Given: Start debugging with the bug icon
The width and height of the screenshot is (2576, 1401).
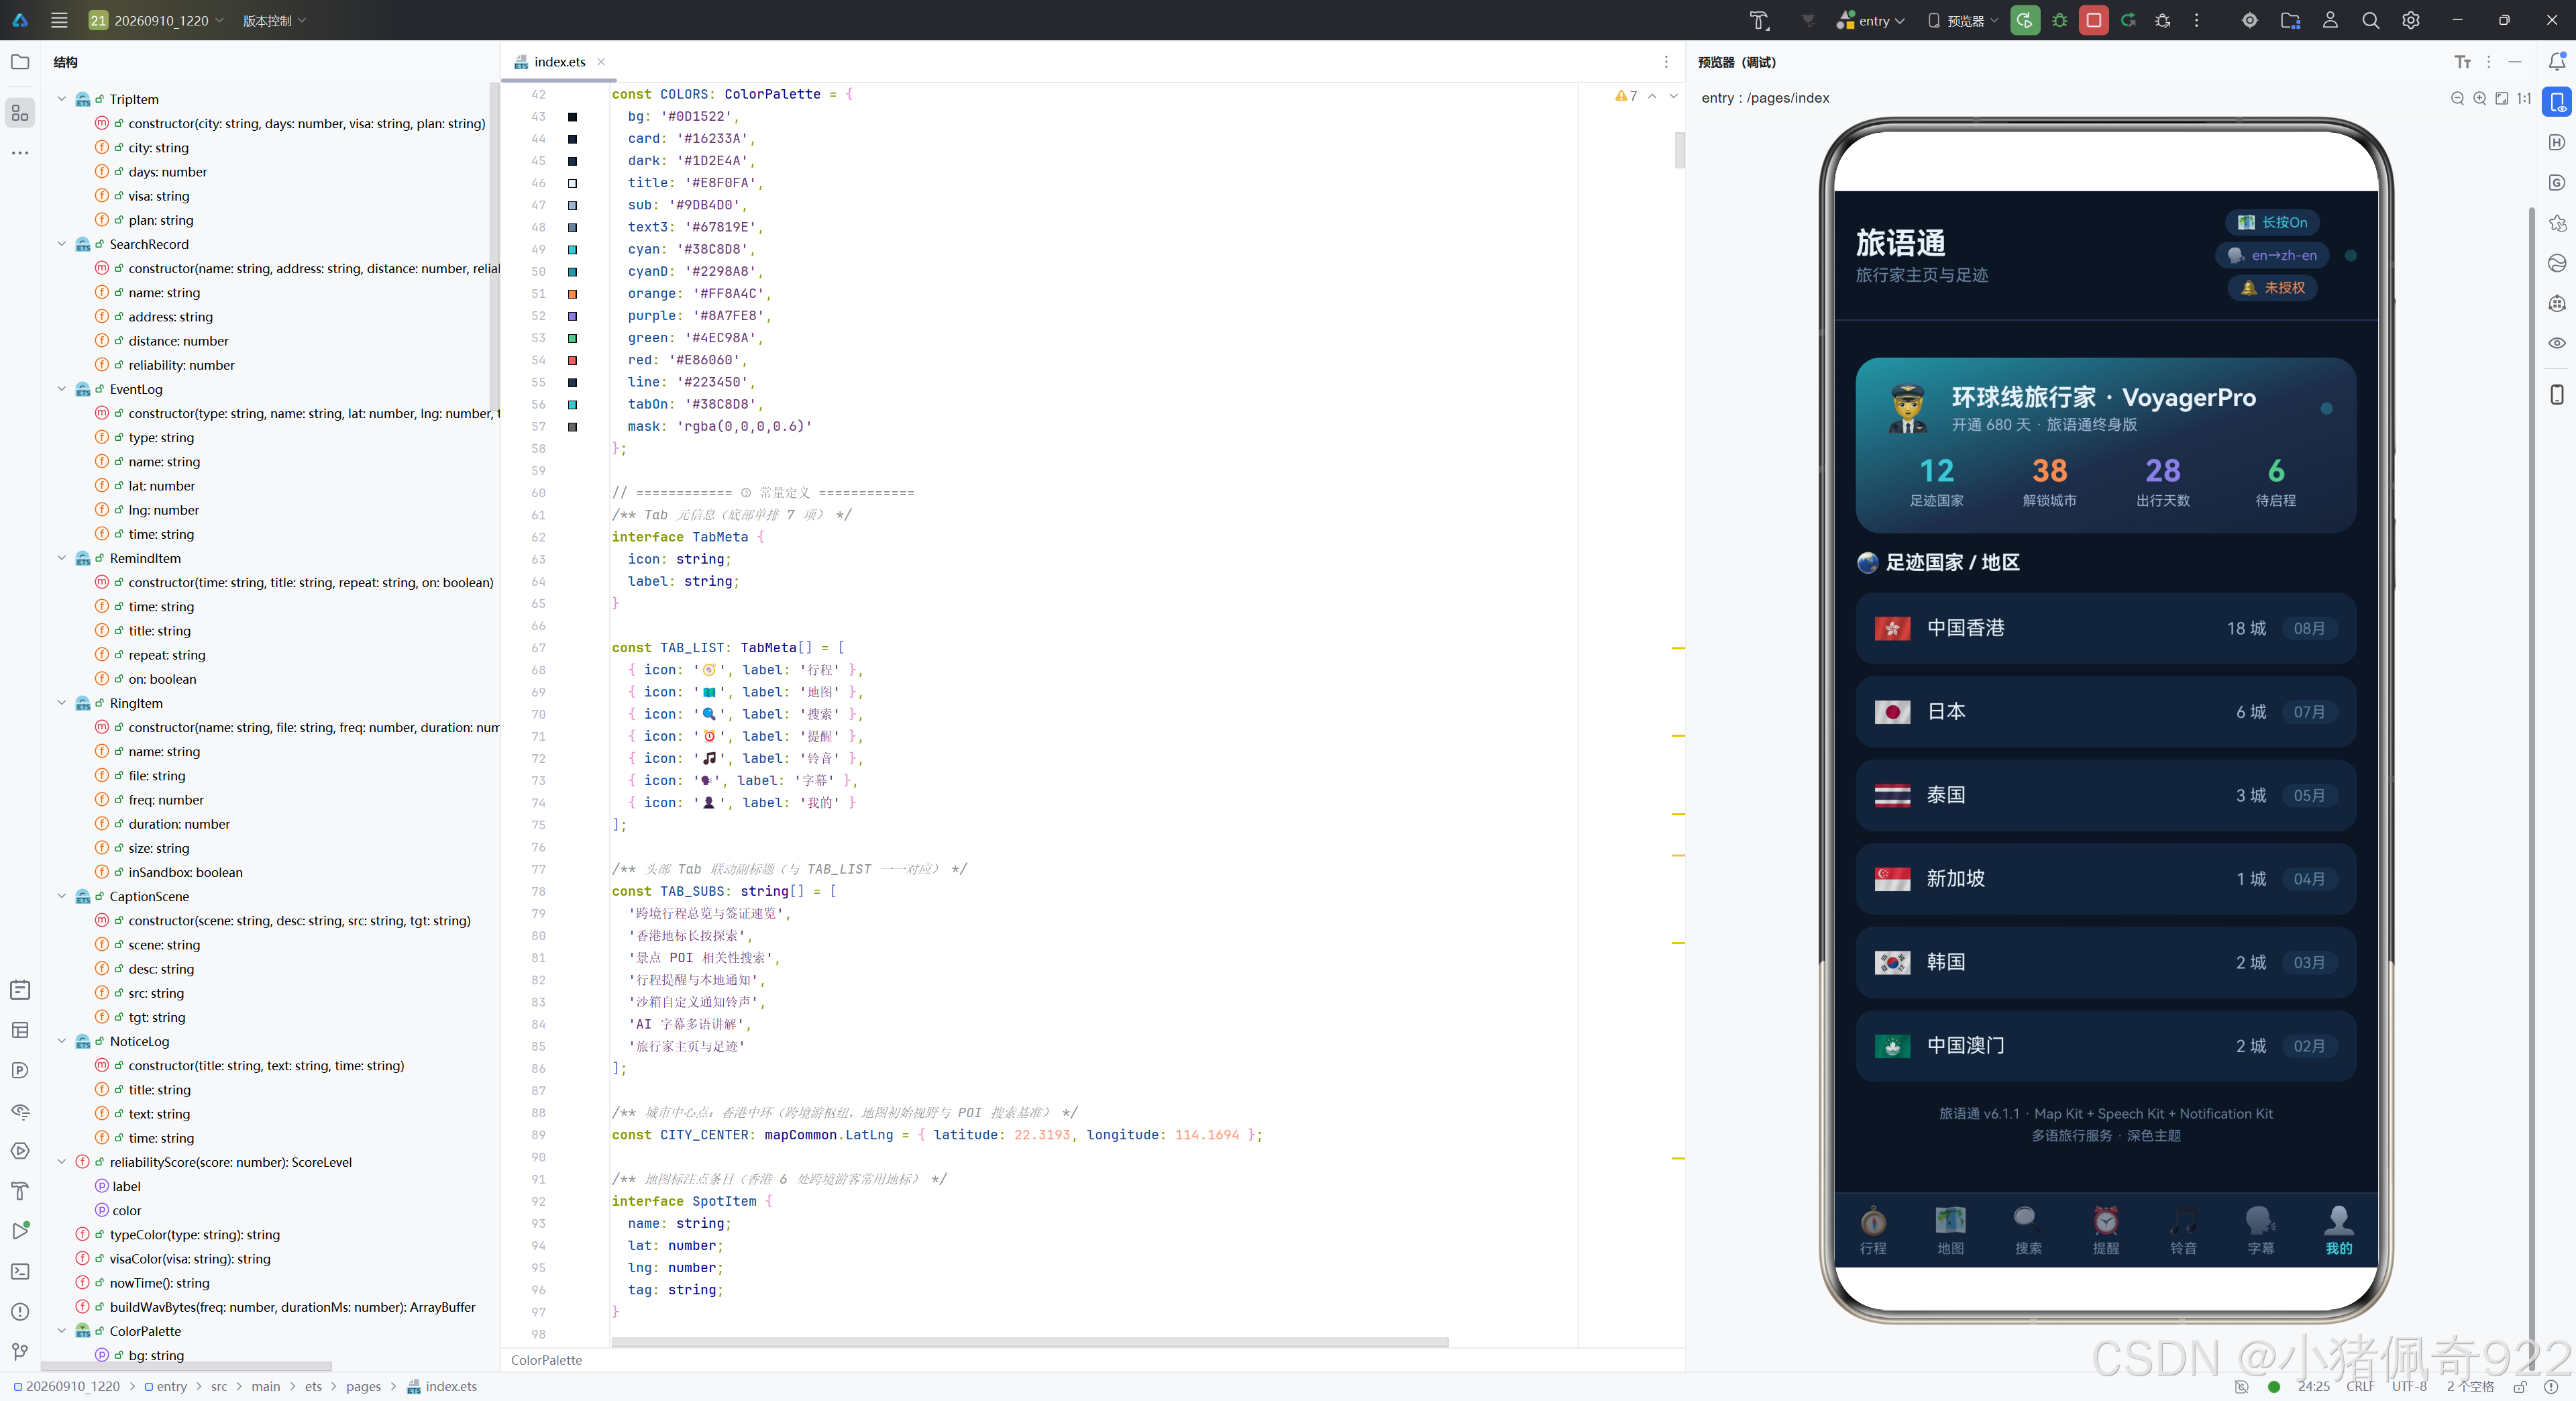Looking at the screenshot, I should (x=2059, y=20).
